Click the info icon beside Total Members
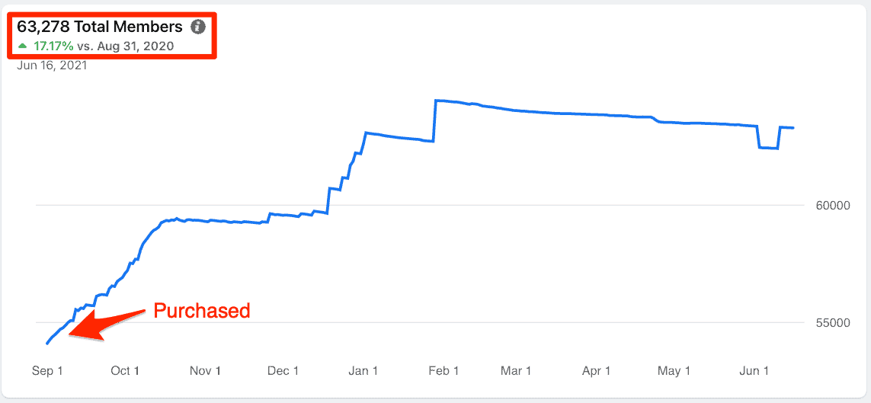 pyautogui.click(x=197, y=26)
